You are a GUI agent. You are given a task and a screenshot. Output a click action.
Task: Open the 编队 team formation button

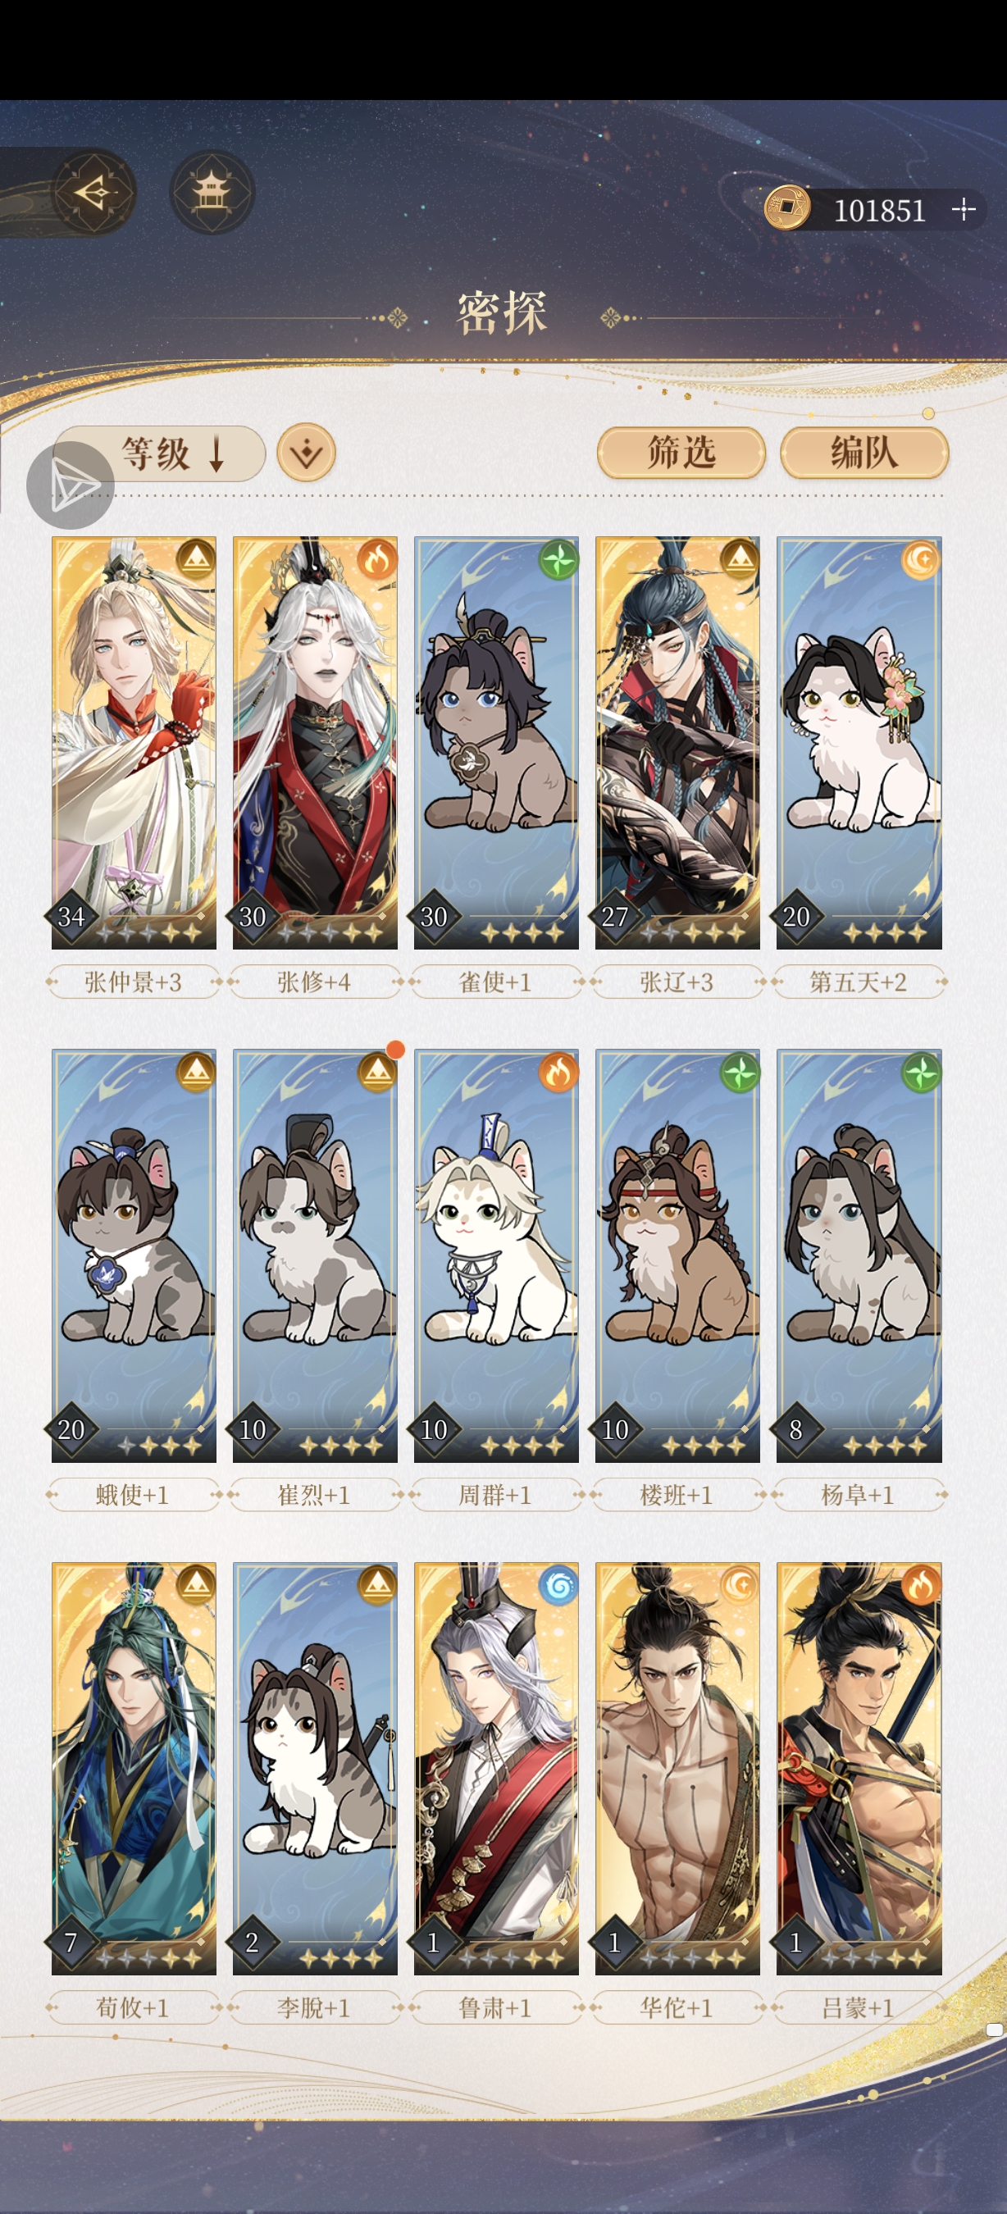863,452
